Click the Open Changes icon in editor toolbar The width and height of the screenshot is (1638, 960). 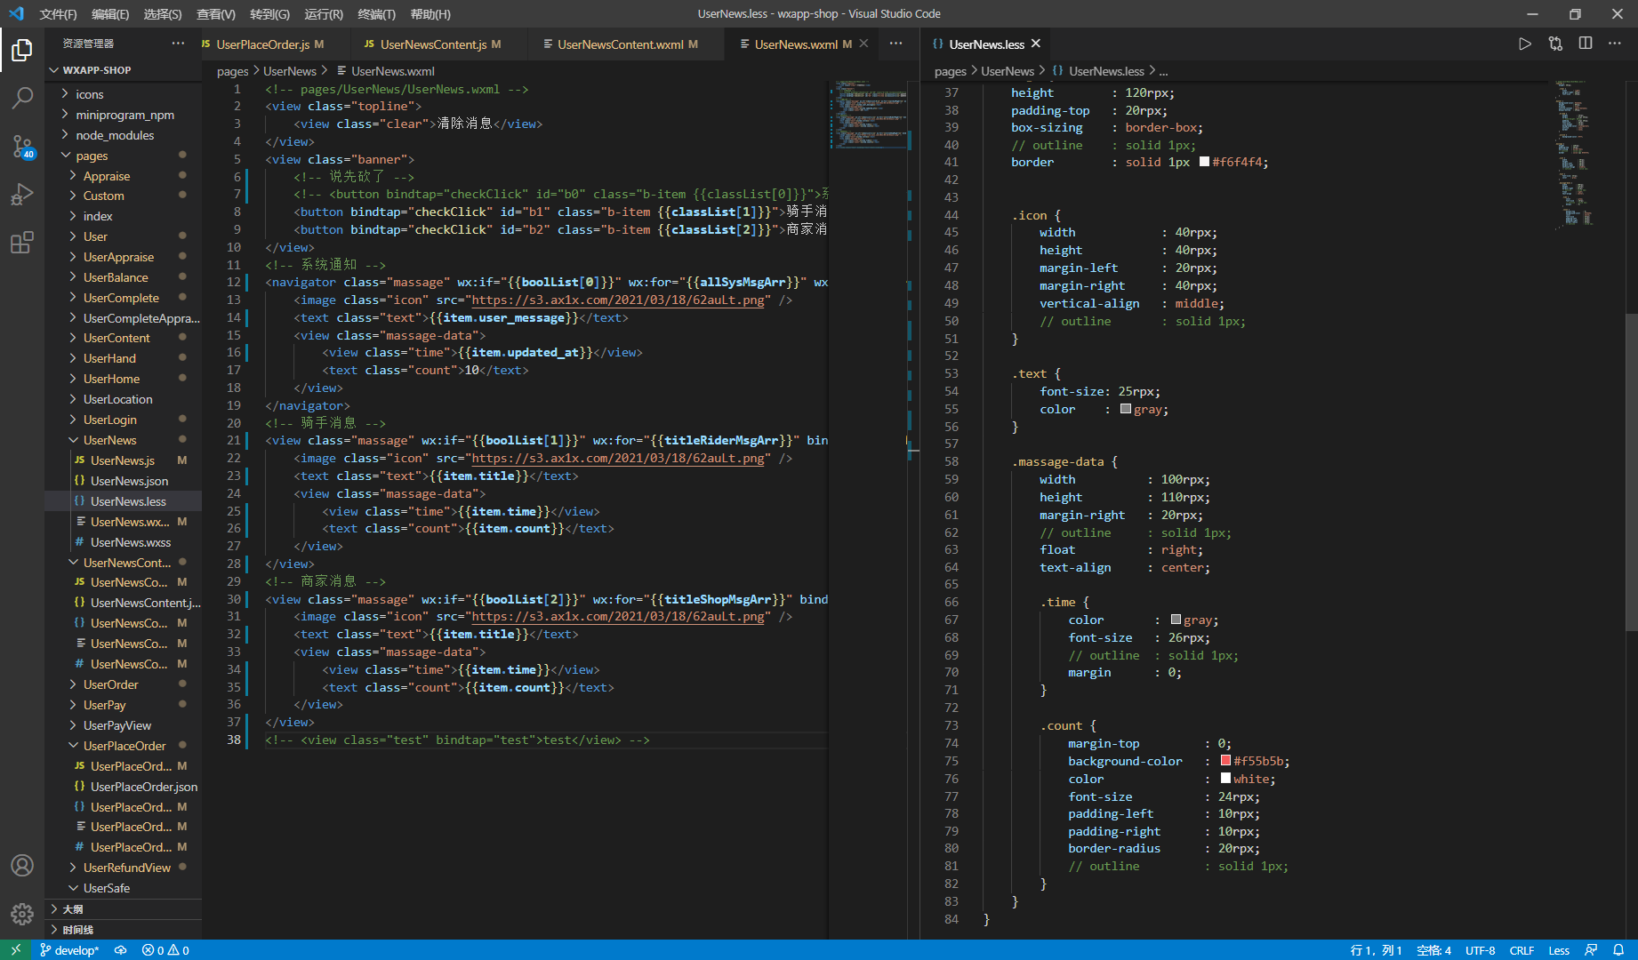point(1555,44)
